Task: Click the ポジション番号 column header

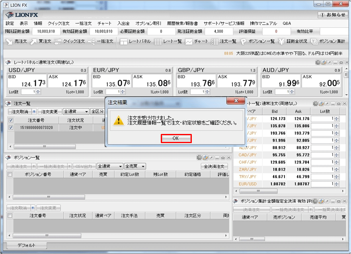Action: [38, 174]
